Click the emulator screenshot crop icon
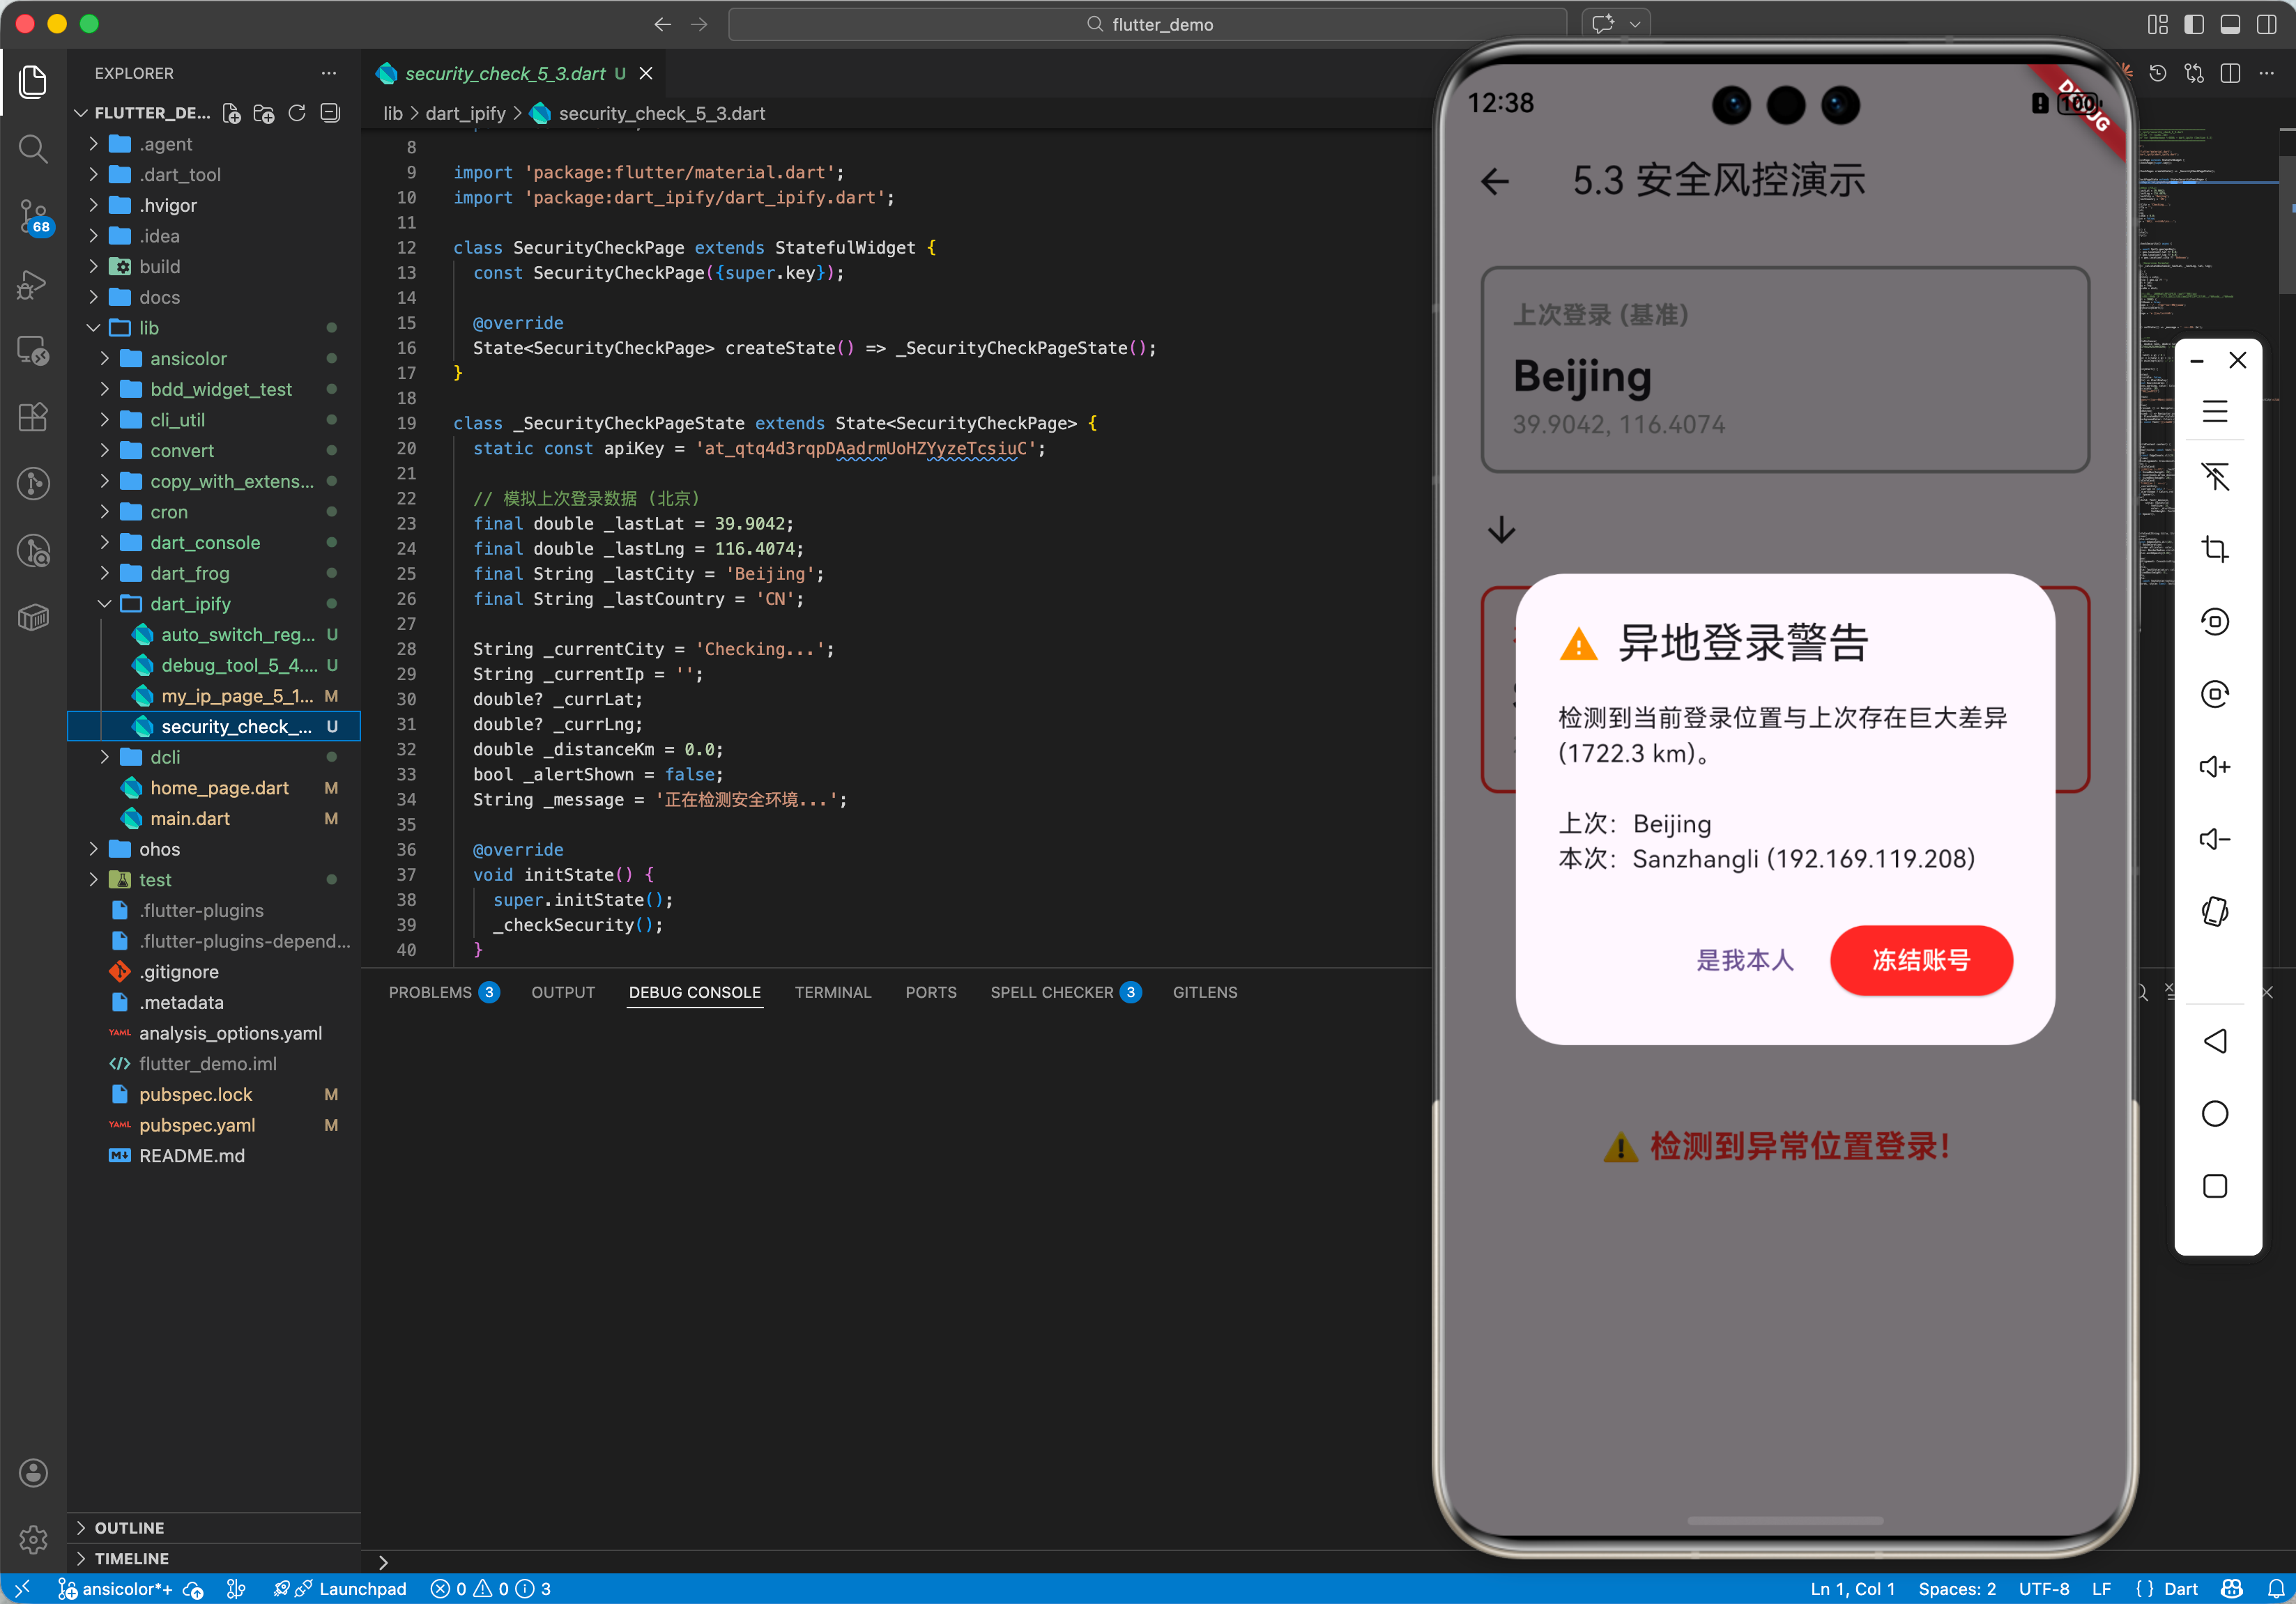Image resolution: width=2296 pixels, height=1604 pixels. 2214,548
